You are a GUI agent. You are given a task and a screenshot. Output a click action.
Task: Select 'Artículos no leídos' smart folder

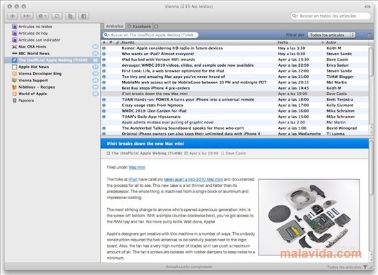click(x=35, y=26)
